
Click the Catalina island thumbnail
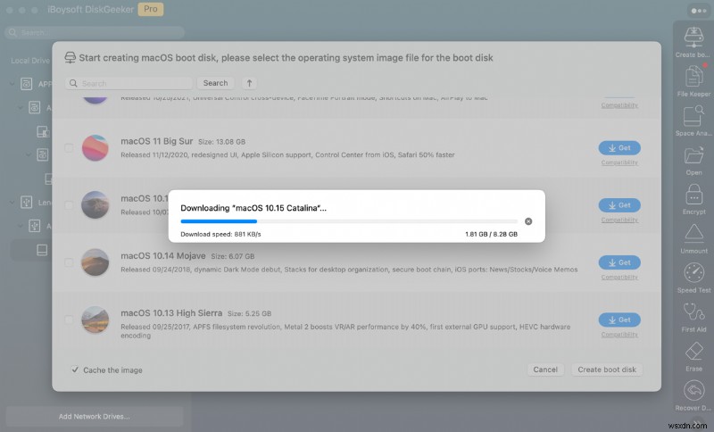click(95, 205)
